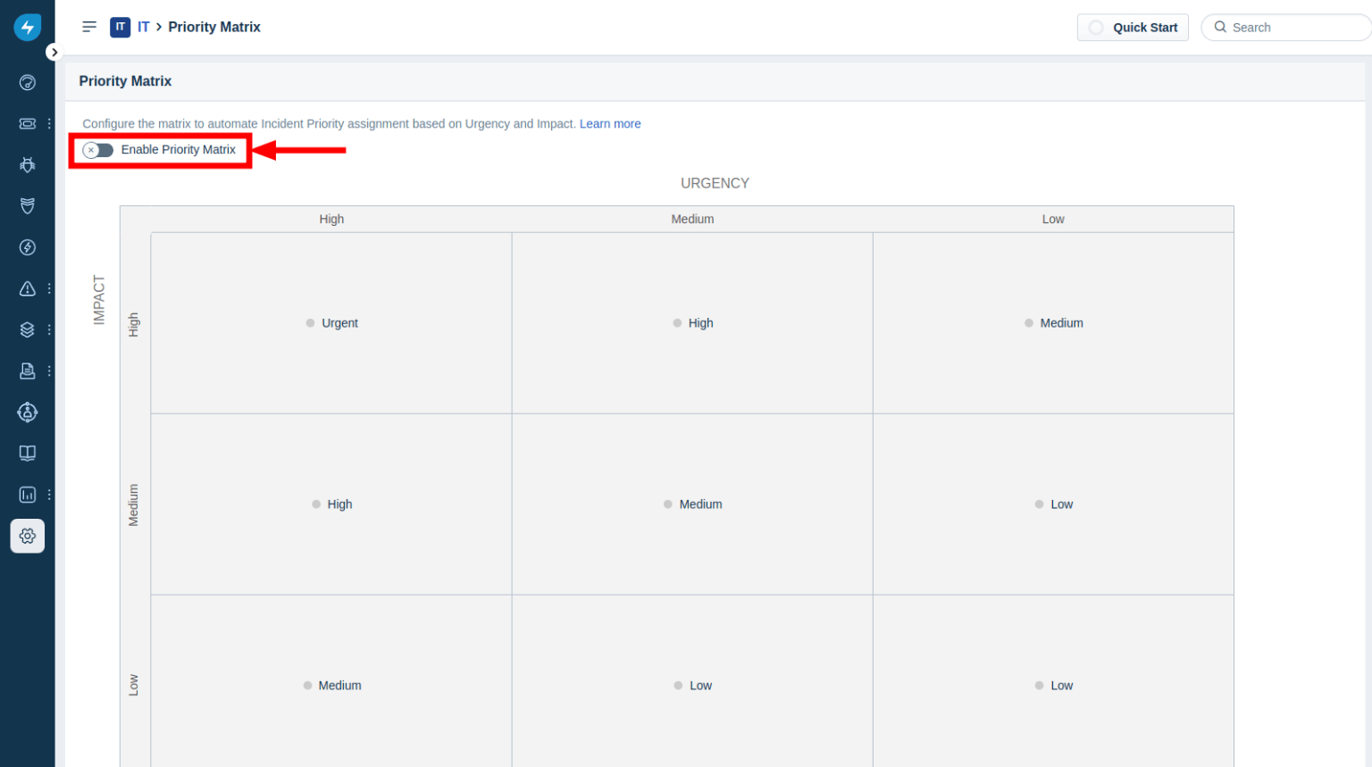Select the Urgent radio for High urgency, High impact
This screenshot has height=767, width=1372.
tap(310, 322)
